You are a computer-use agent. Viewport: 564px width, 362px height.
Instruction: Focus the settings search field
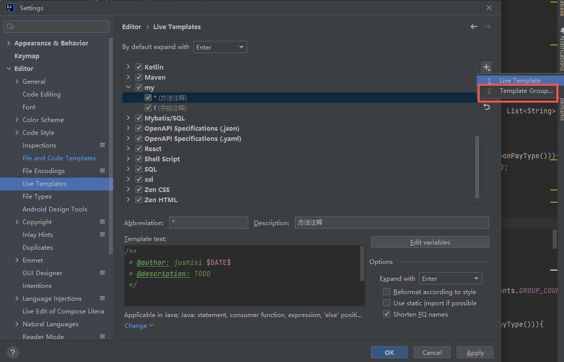tap(57, 27)
